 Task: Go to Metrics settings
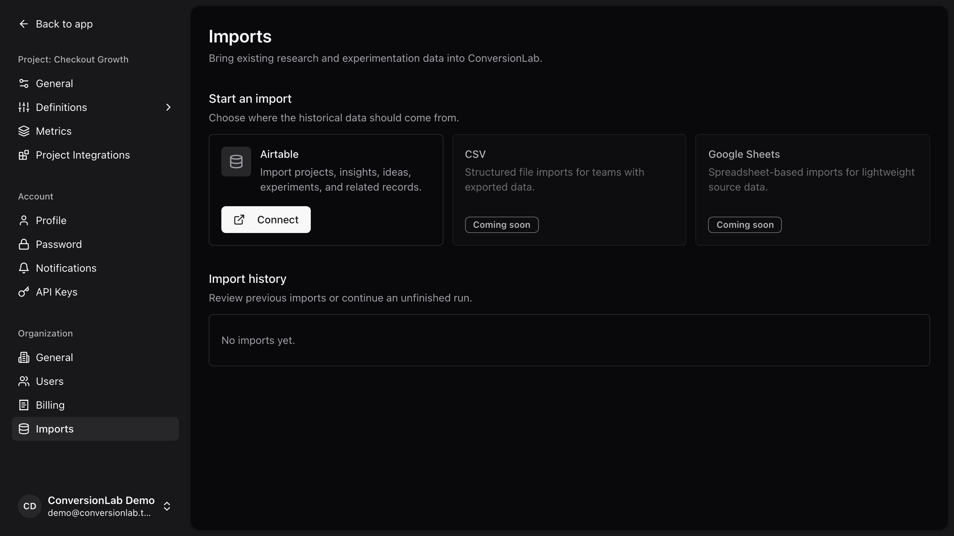[95, 131]
